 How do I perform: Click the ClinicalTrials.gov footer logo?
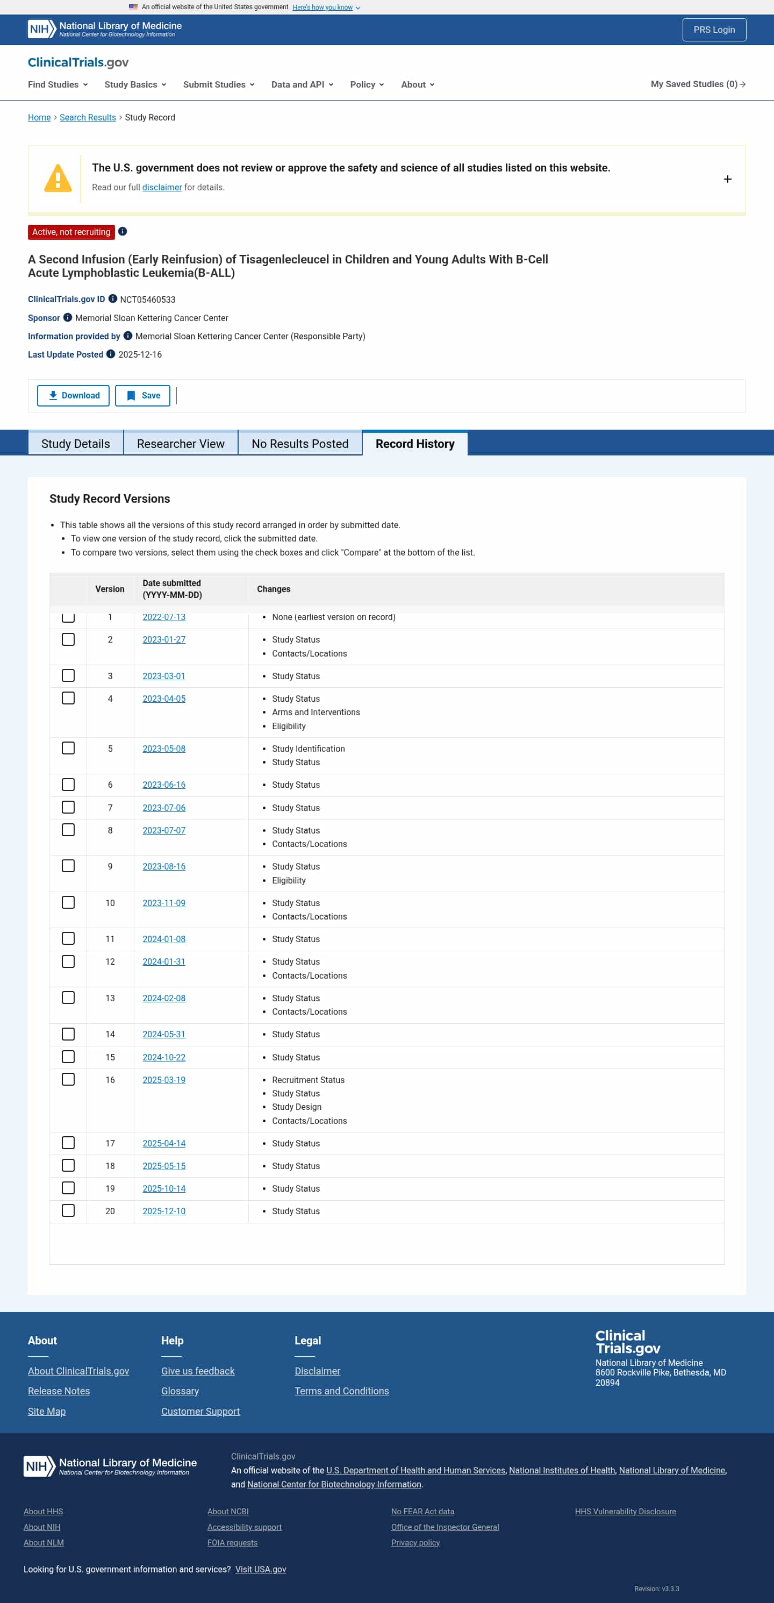628,1342
